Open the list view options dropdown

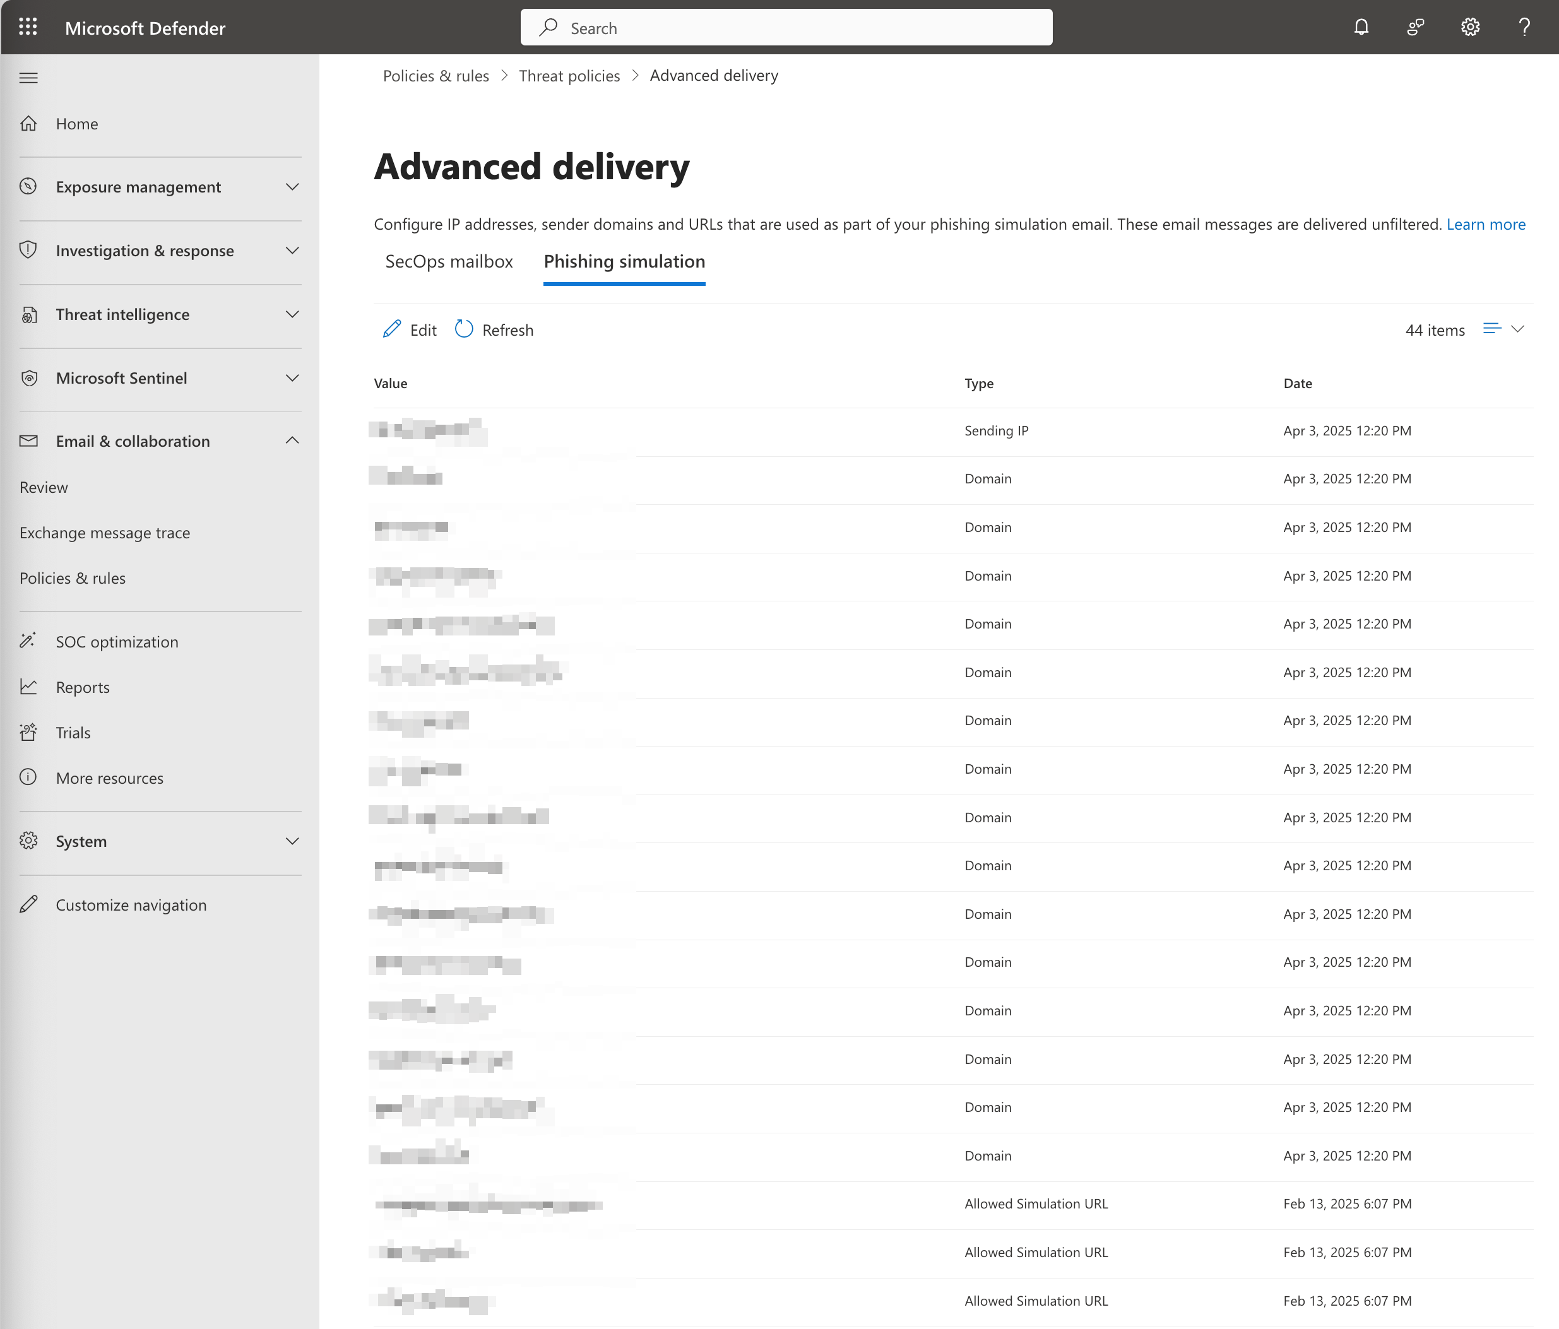1503,329
